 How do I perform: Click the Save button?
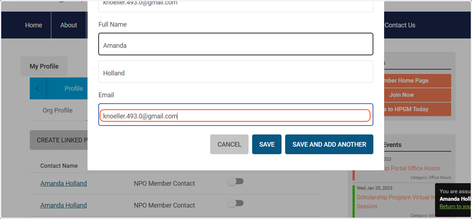click(267, 144)
